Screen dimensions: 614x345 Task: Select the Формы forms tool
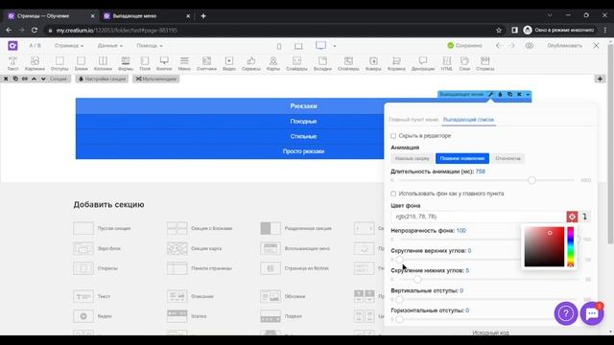pyautogui.click(x=126, y=63)
